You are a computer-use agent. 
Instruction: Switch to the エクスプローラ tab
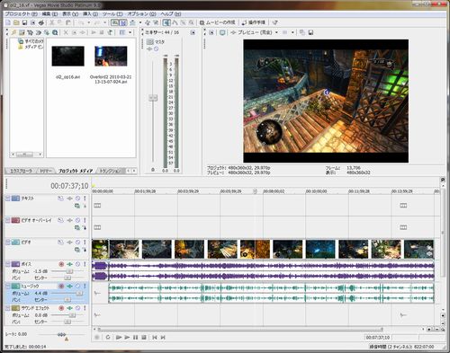pyautogui.click(x=21, y=171)
